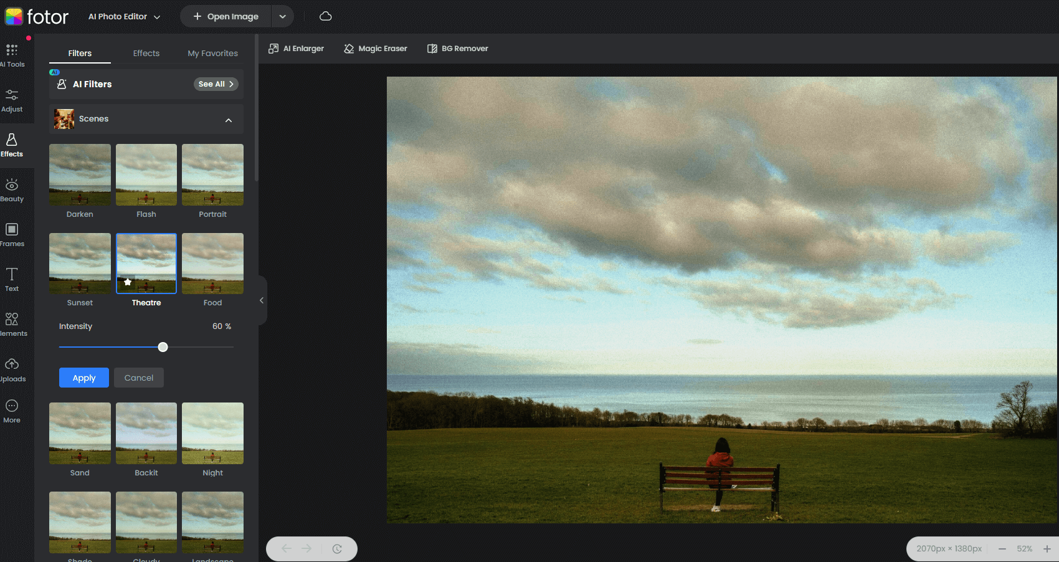Click the Intensity slider handle
Viewport: 1059px width, 562px height.
[x=163, y=347]
